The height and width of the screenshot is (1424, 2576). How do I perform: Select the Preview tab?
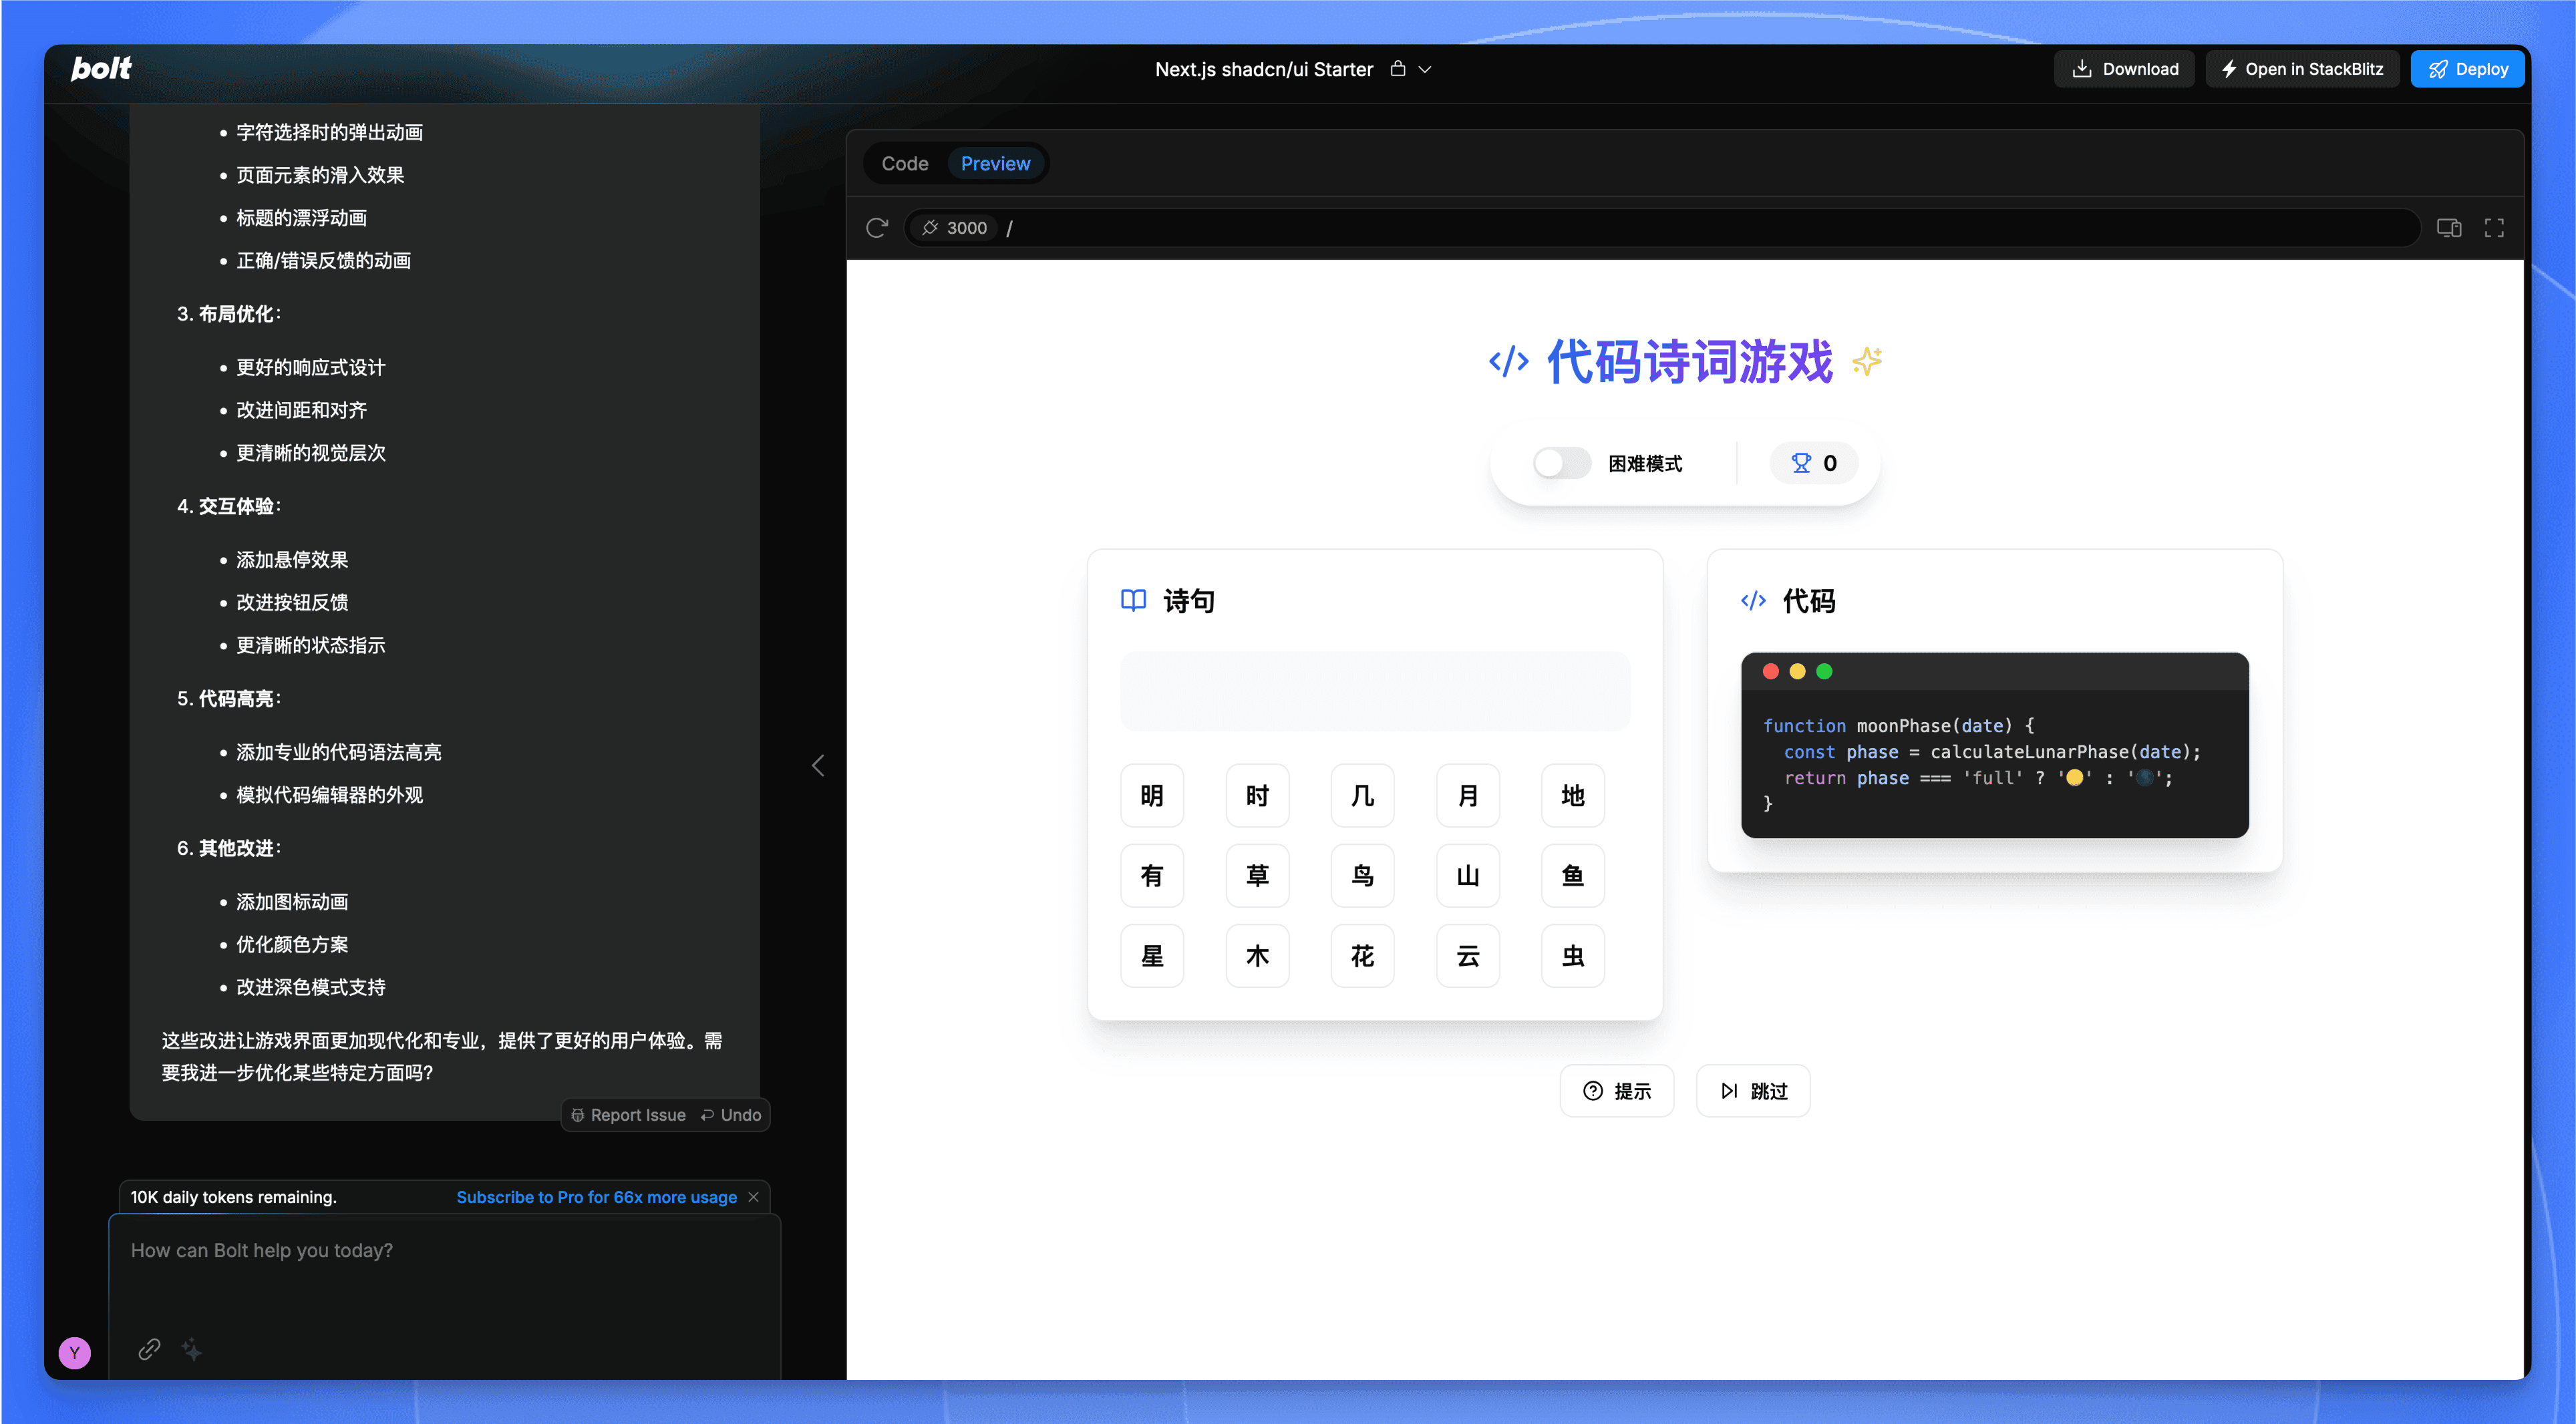[x=995, y=163]
